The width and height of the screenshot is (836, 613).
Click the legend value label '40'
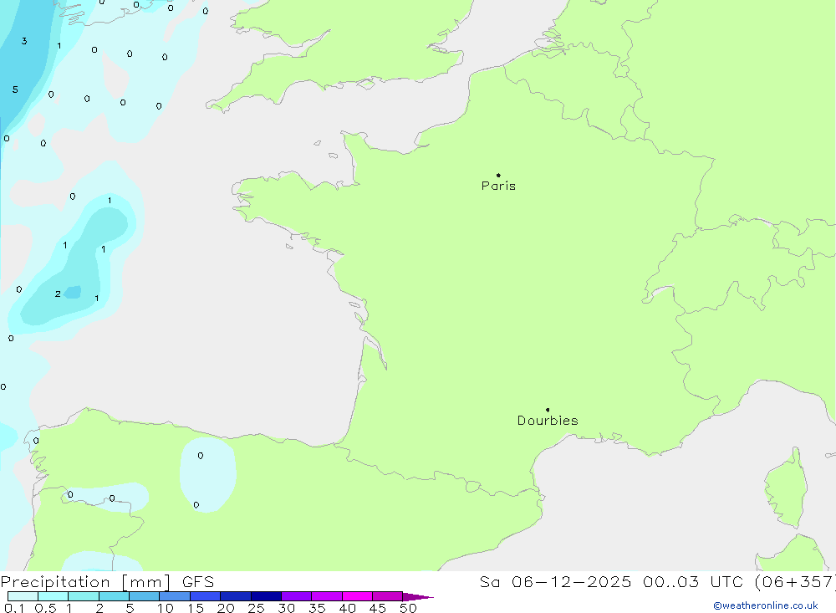point(348,608)
